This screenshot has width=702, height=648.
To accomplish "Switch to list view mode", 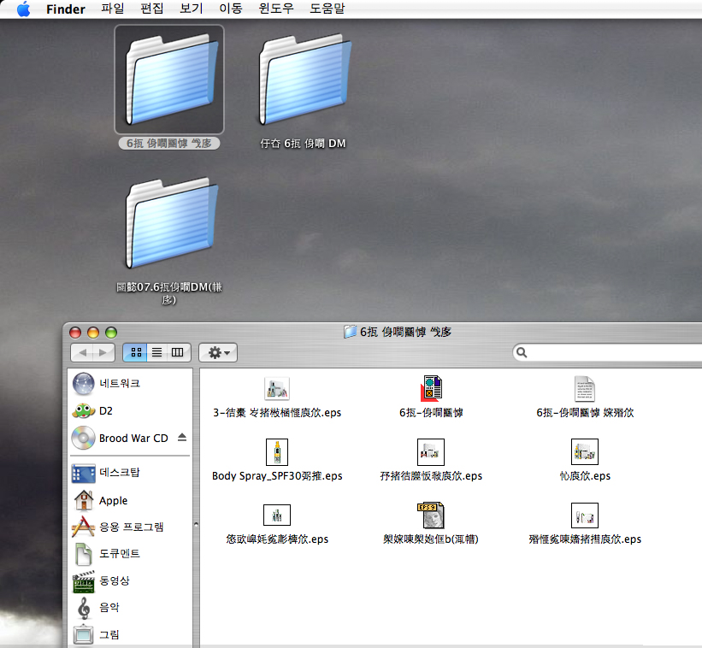I will click(x=157, y=352).
